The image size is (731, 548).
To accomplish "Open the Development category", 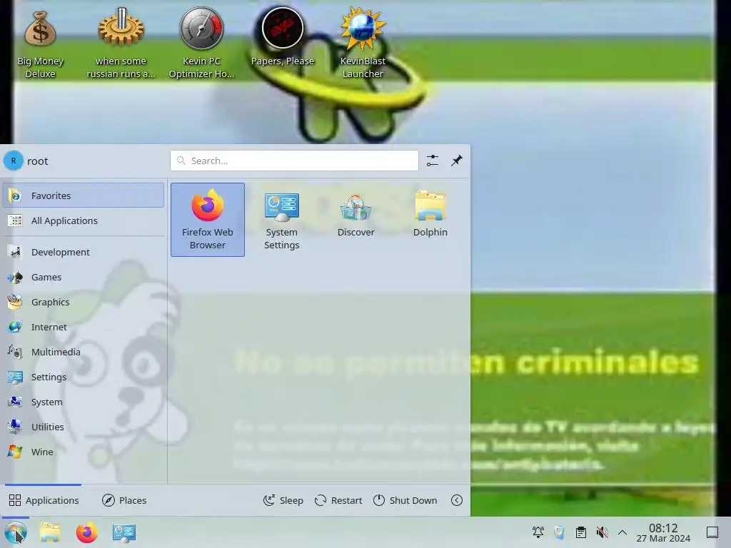I will [84, 252].
